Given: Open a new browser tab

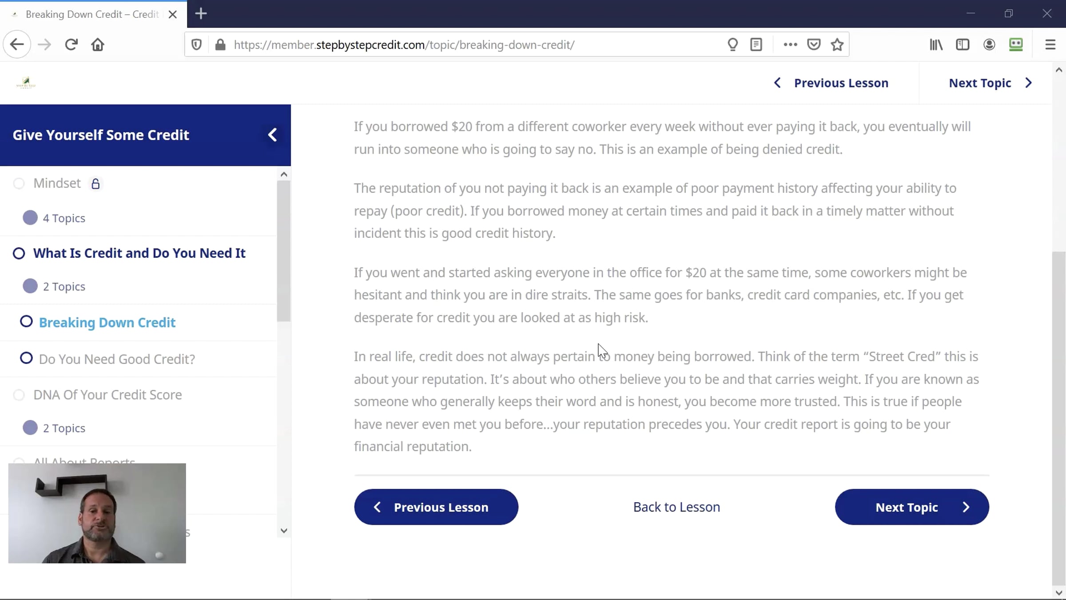Looking at the screenshot, I should coord(201,14).
